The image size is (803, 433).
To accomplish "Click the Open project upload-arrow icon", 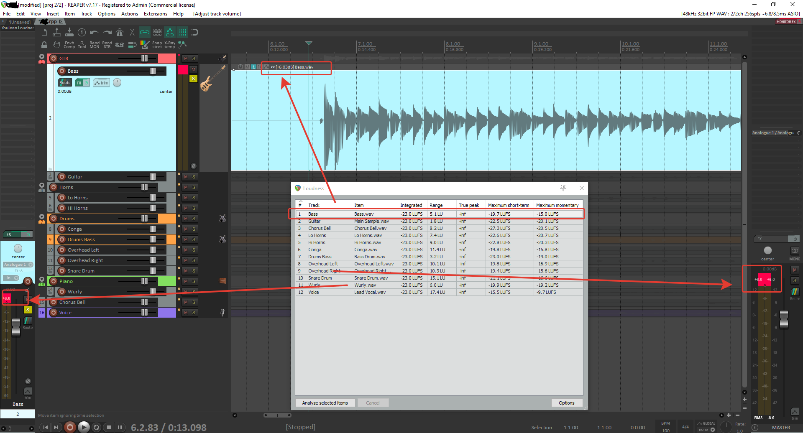I will (x=57, y=32).
